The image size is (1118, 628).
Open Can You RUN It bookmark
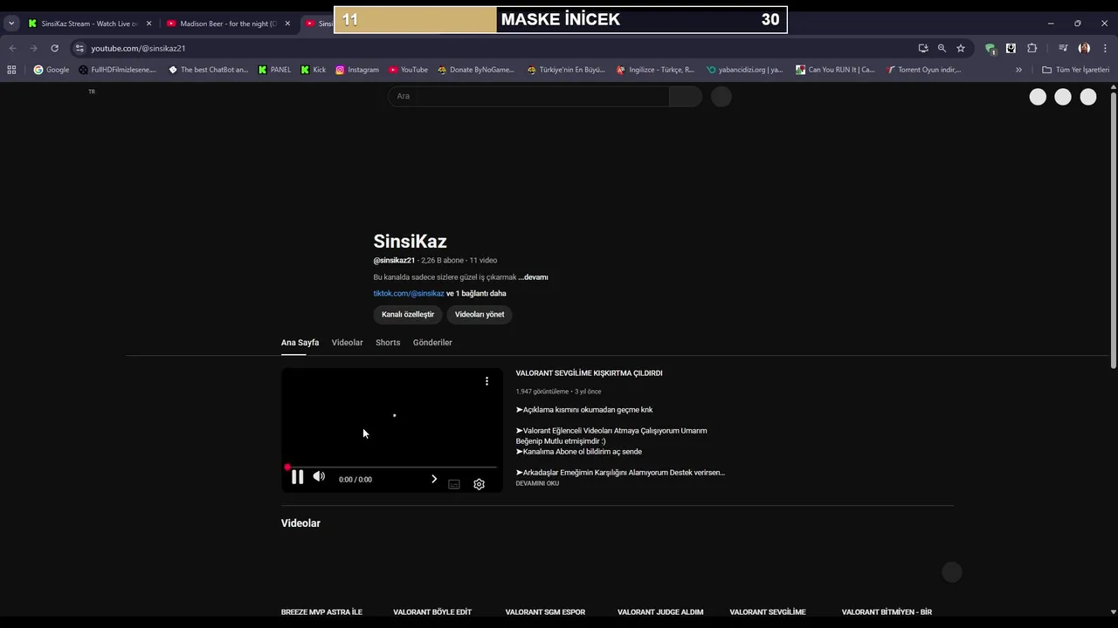point(835,70)
